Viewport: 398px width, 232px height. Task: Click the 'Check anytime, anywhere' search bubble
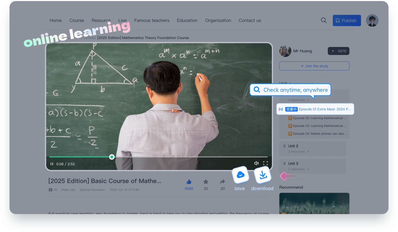tap(290, 90)
